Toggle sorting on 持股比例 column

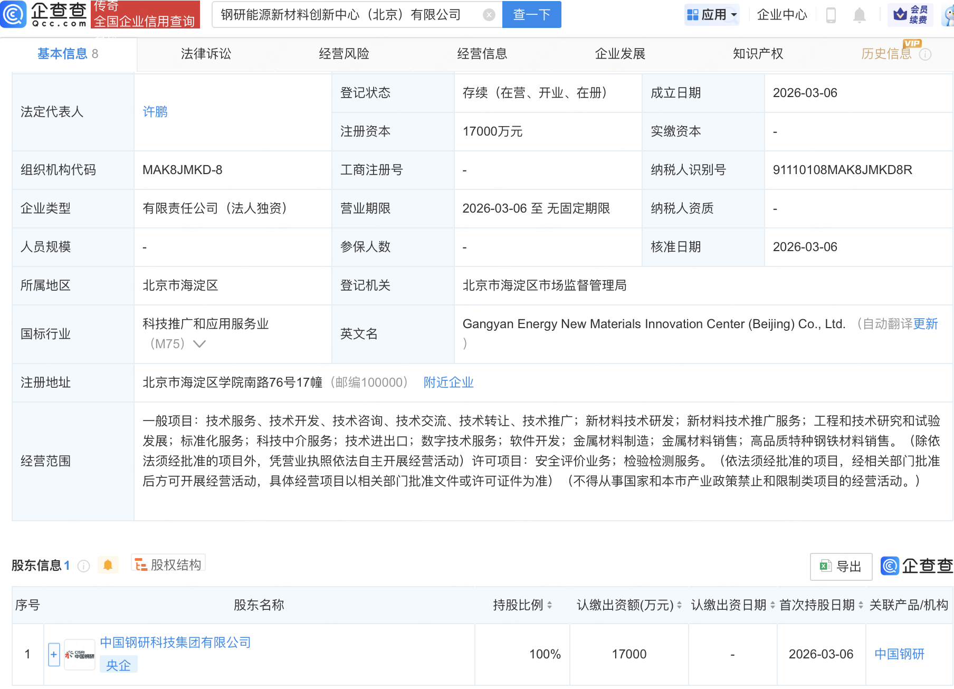(x=550, y=605)
